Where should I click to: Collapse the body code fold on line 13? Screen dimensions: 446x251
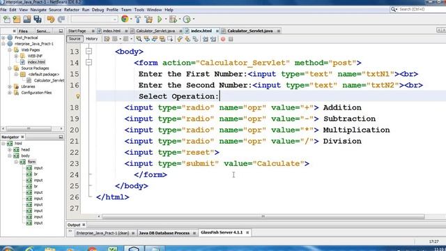(89, 51)
